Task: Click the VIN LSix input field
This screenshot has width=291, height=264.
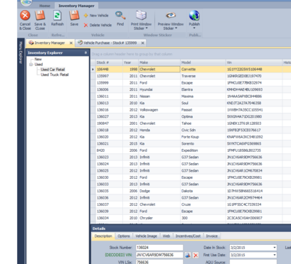Action: tap(159, 262)
